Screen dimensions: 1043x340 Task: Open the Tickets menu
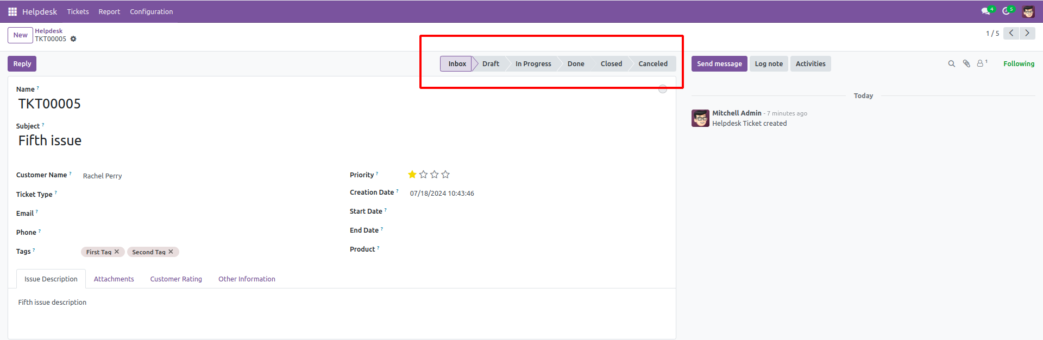tap(78, 11)
